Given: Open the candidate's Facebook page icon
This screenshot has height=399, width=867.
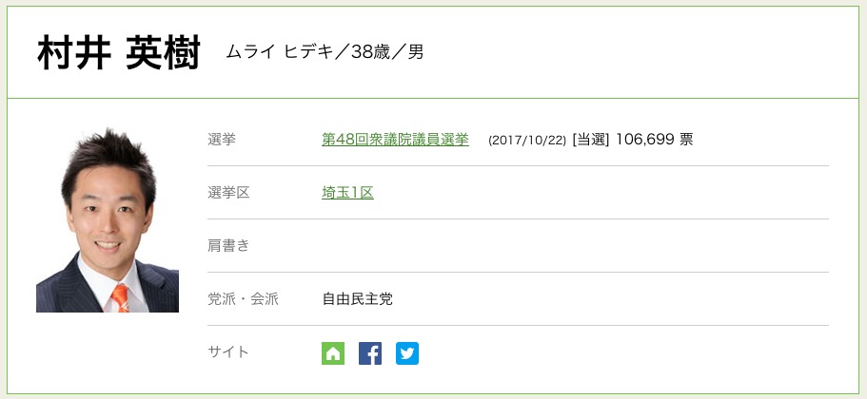Looking at the screenshot, I should tap(370, 353).
